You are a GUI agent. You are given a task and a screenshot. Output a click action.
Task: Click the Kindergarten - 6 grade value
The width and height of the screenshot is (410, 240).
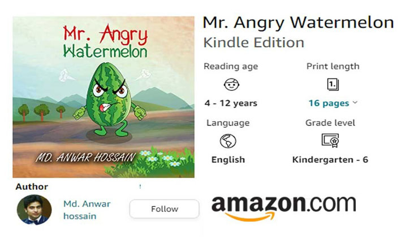click(x=330, y=160)
